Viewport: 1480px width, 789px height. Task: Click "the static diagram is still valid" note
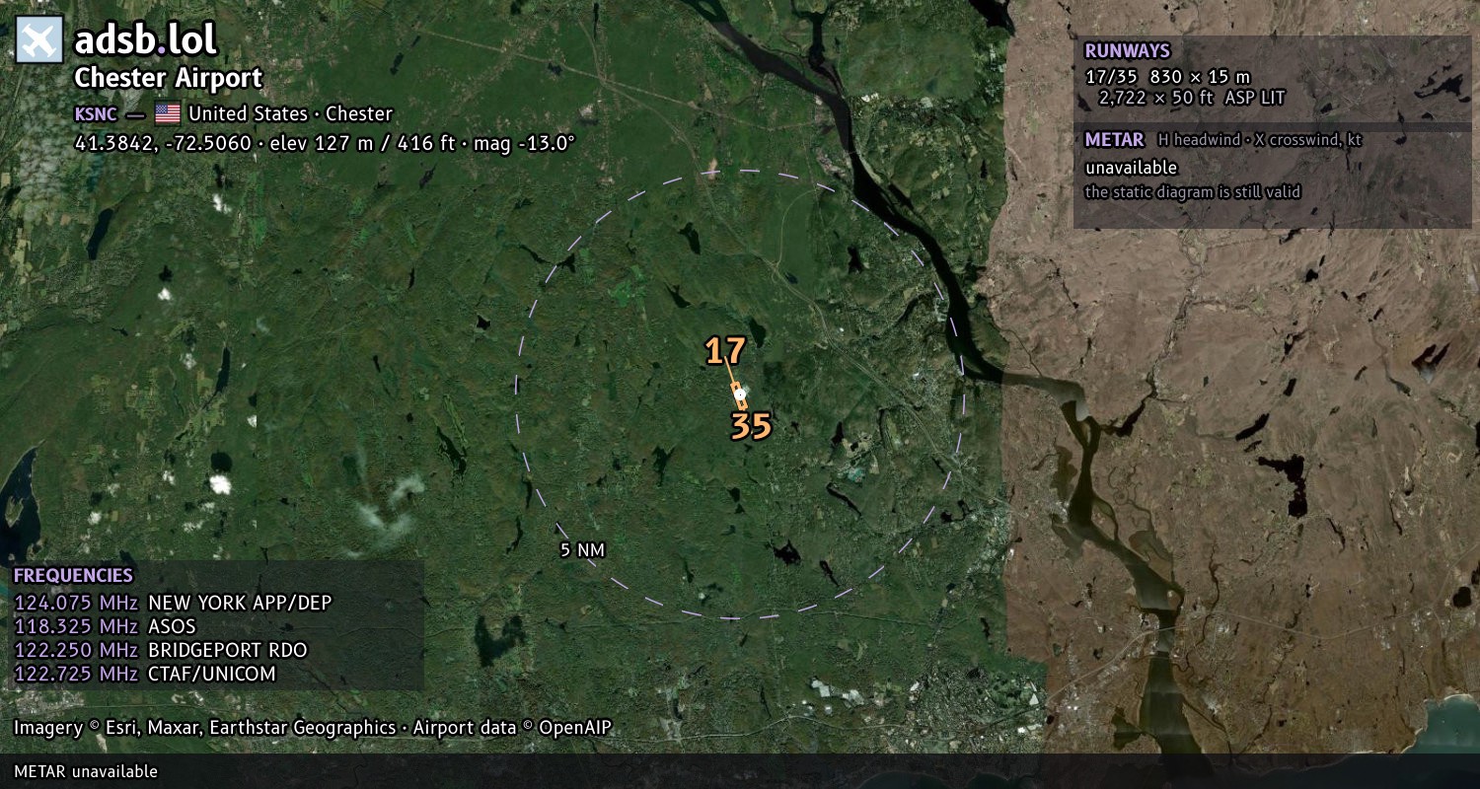[1193, 192]
